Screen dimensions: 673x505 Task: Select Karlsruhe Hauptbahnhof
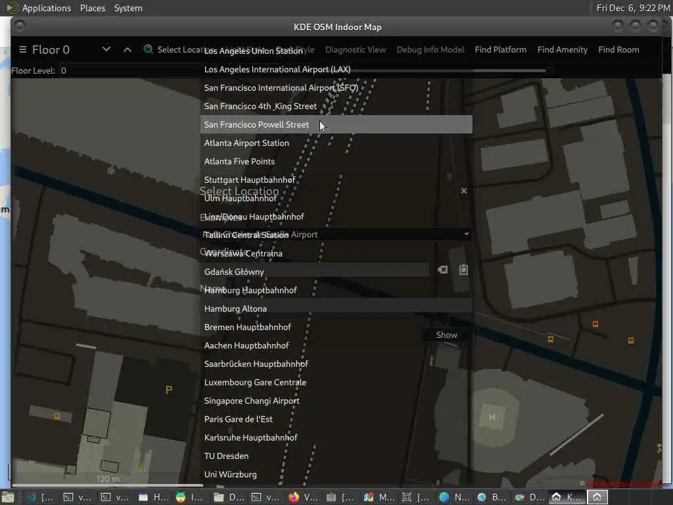tap(336, 438)
